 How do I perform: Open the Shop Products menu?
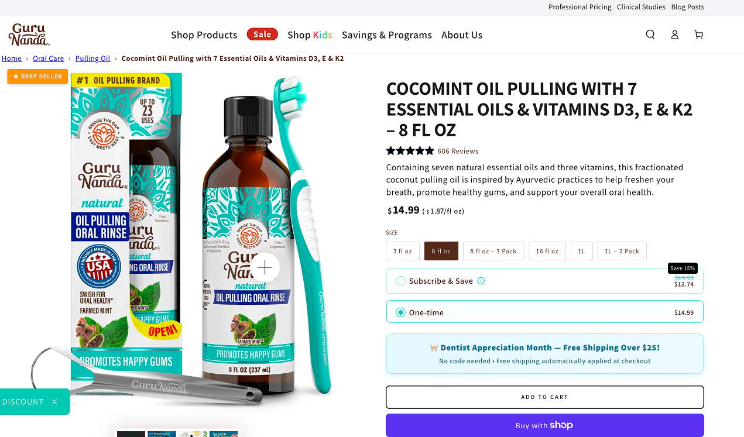[204, 35]
